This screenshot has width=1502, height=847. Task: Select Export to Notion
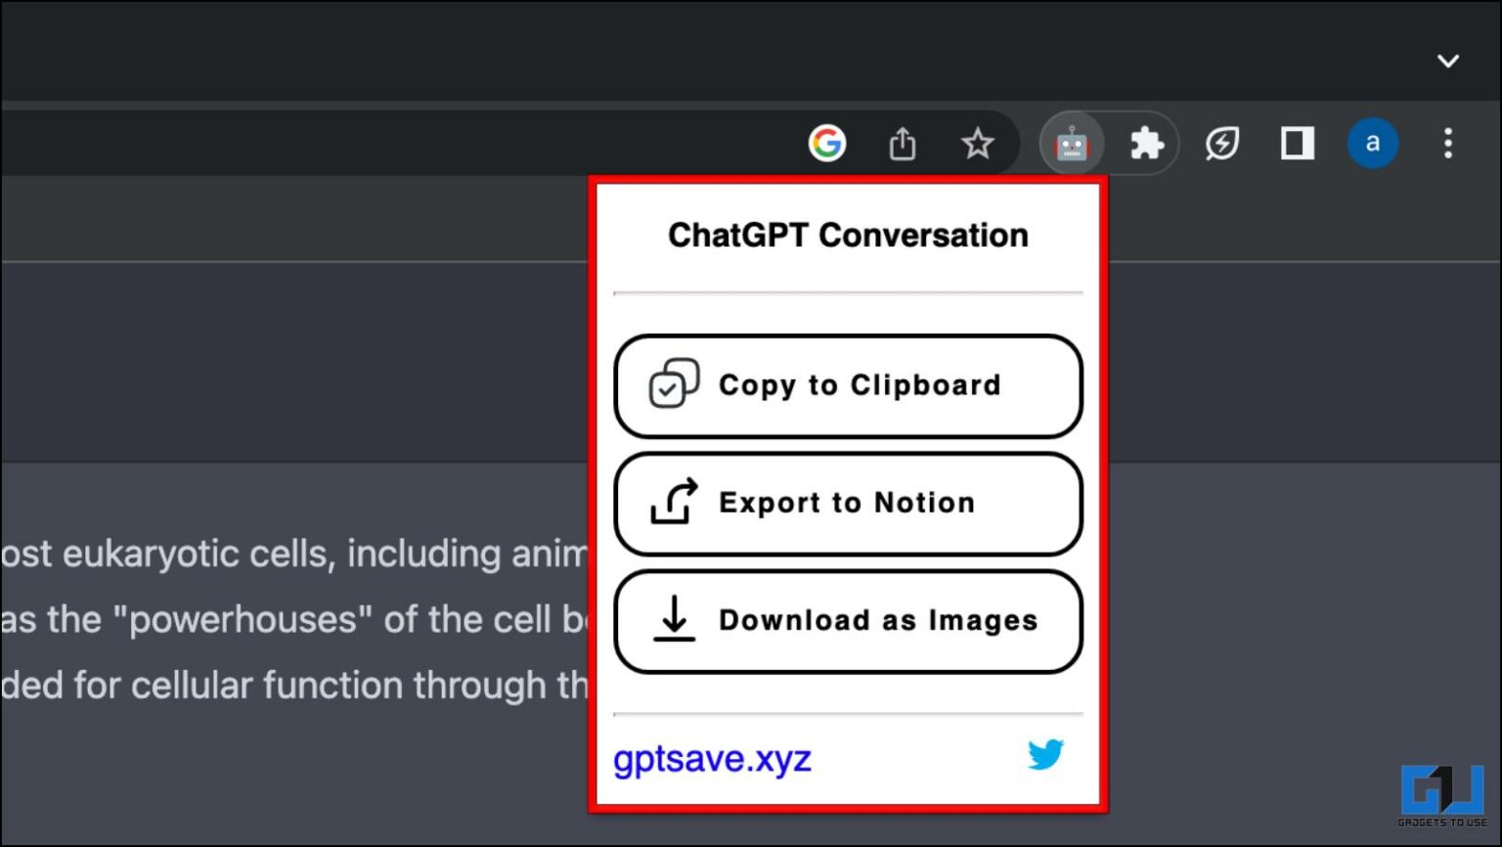848,503
